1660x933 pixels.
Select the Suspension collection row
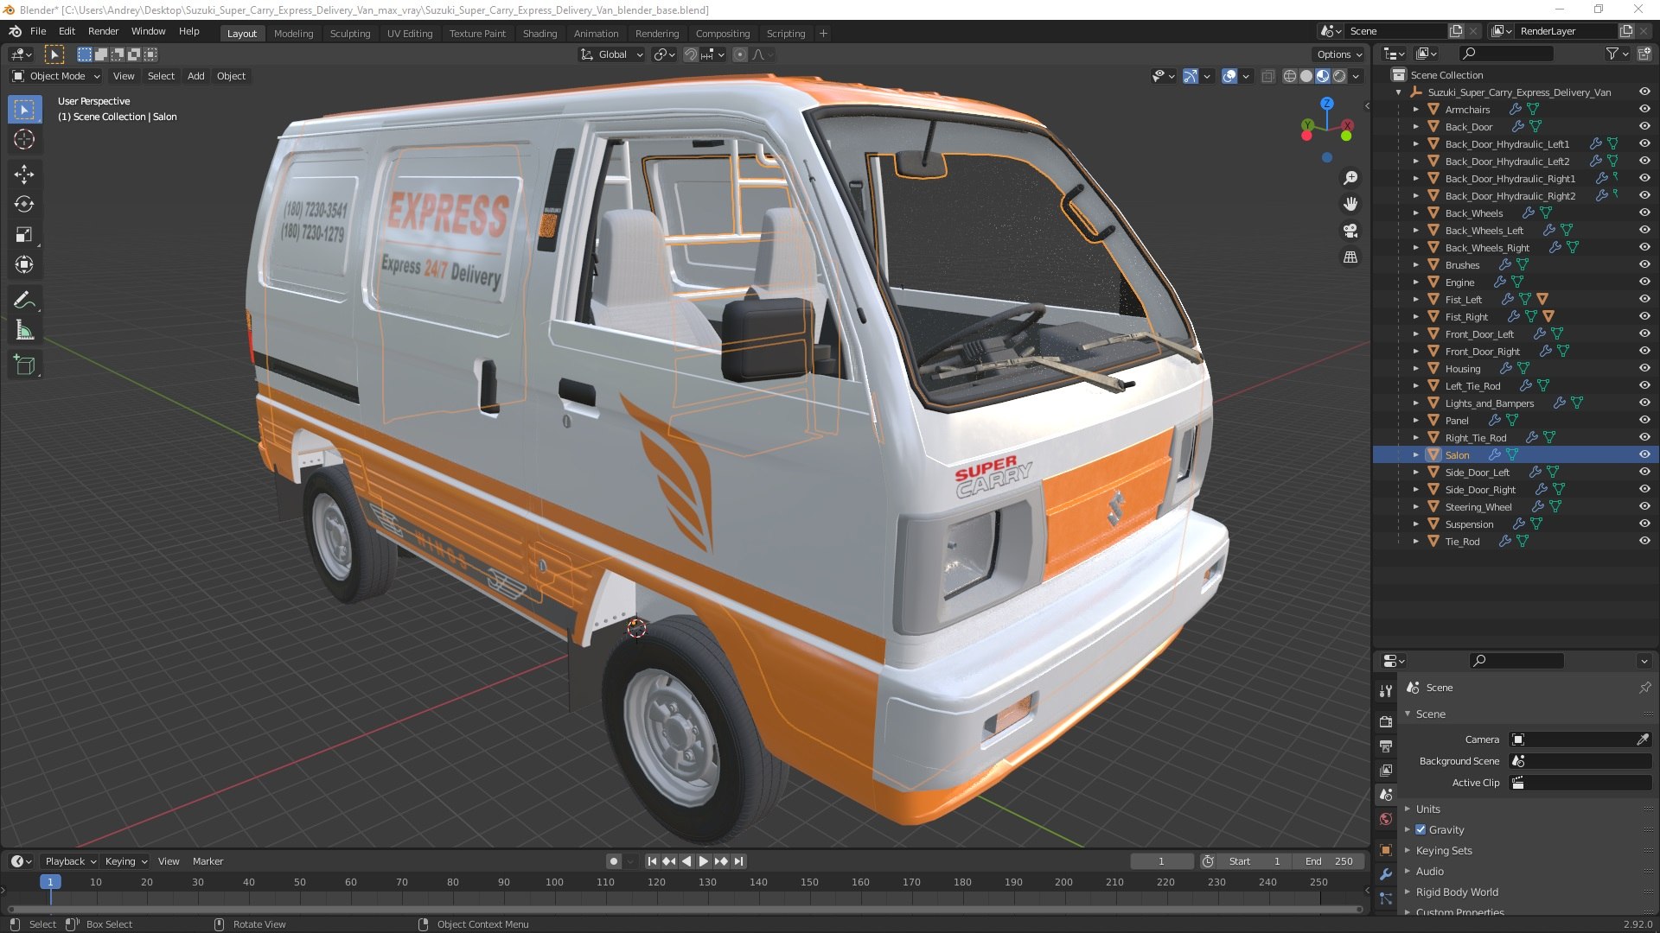[1515, 524]
